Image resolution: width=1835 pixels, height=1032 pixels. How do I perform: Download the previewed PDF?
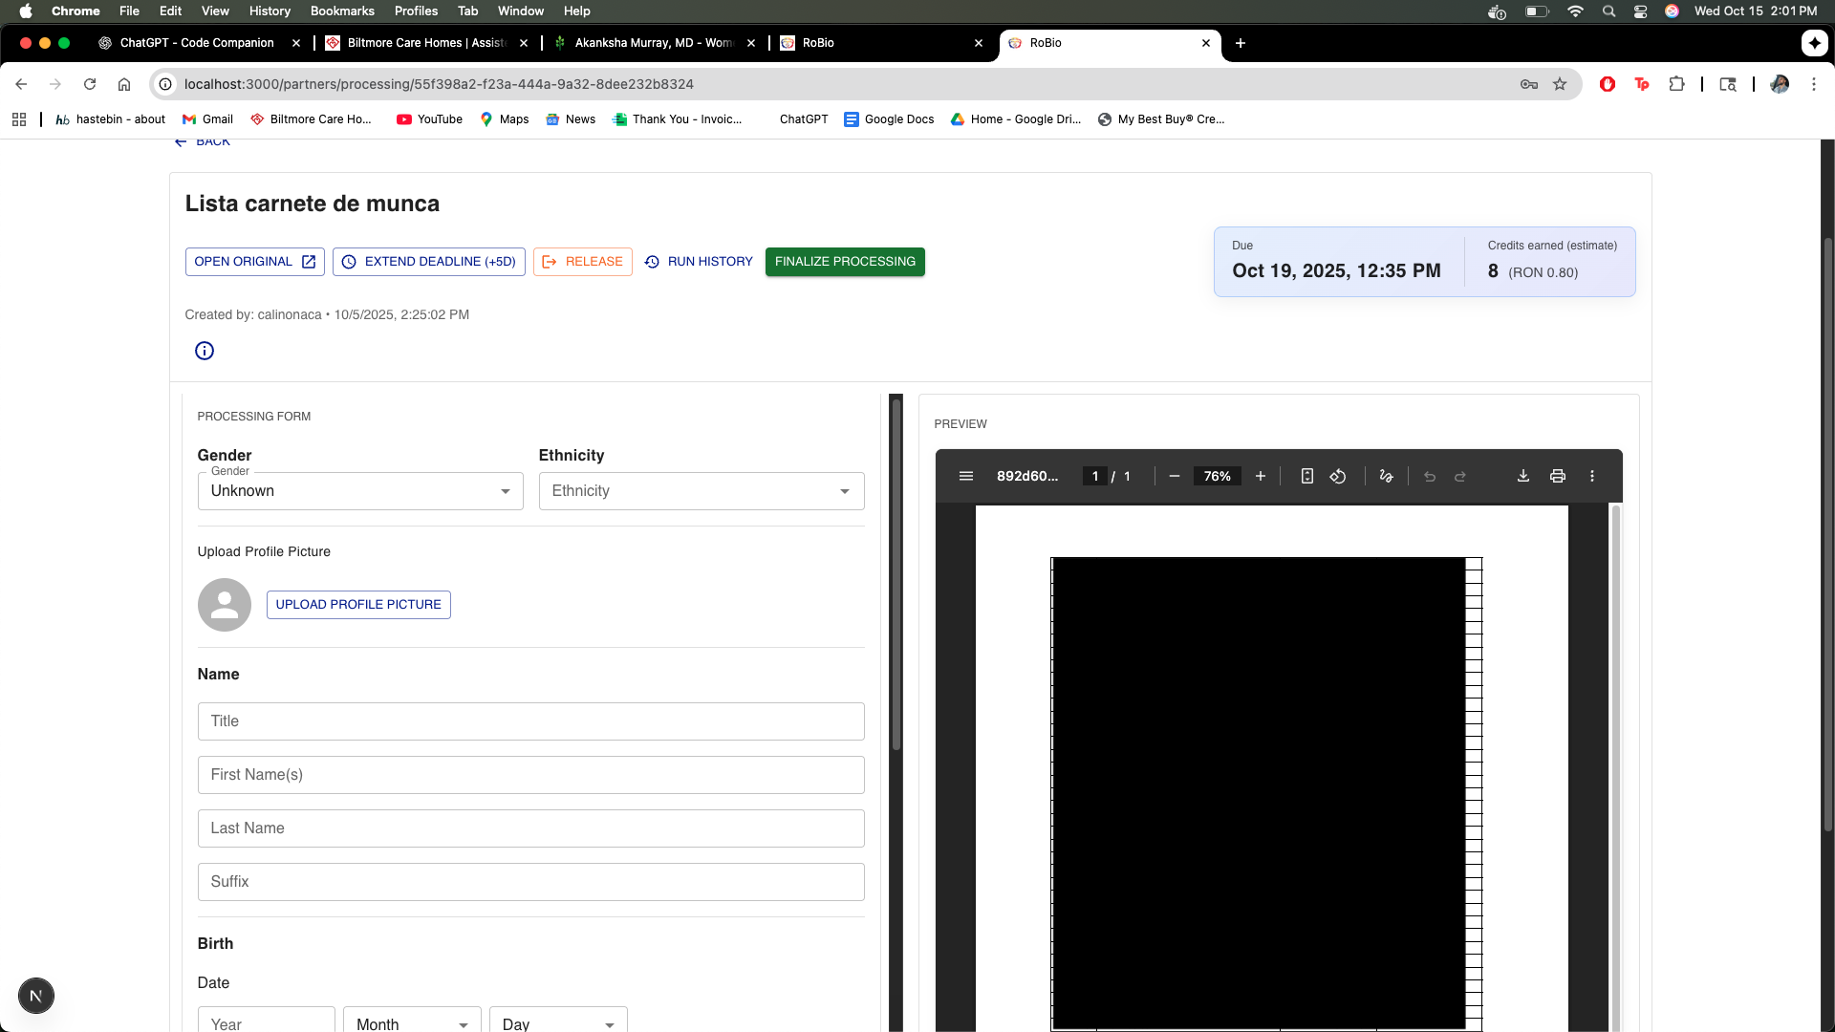[1522, 476]
